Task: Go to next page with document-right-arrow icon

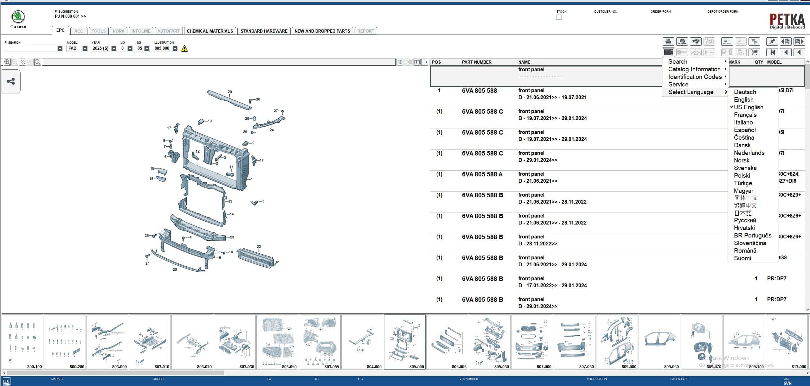Action: 799,41
